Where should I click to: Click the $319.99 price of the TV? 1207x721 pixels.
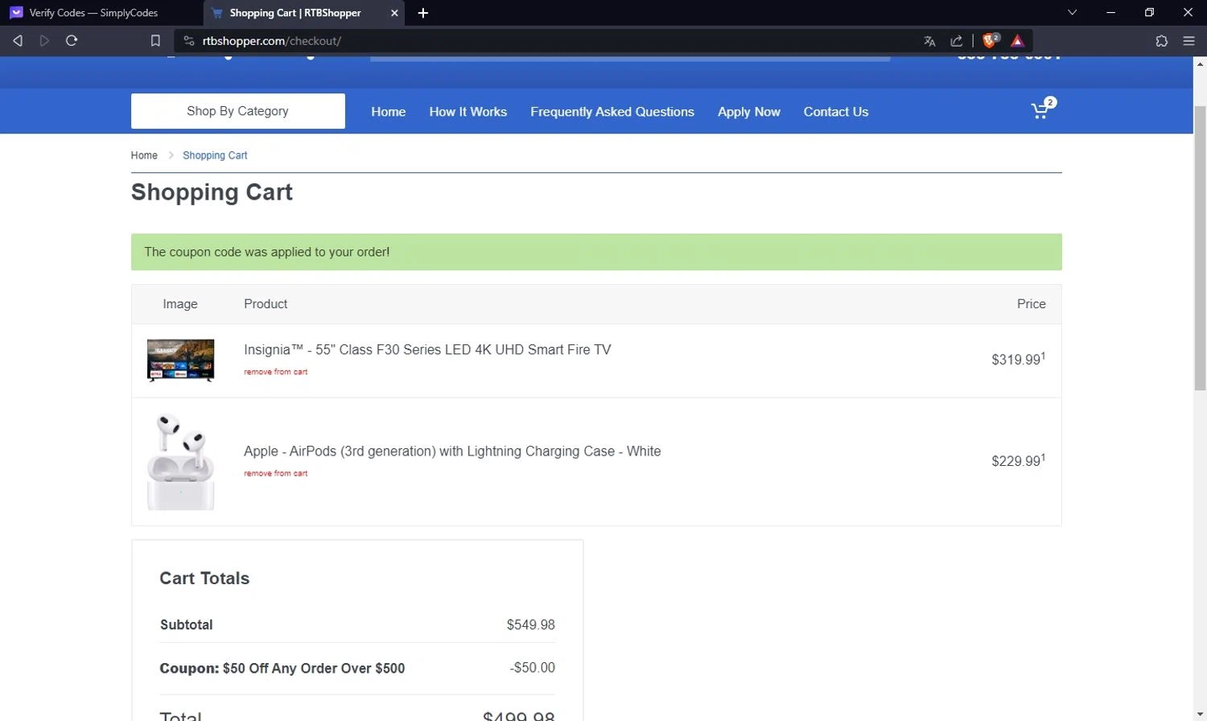tap(1018, 359)
